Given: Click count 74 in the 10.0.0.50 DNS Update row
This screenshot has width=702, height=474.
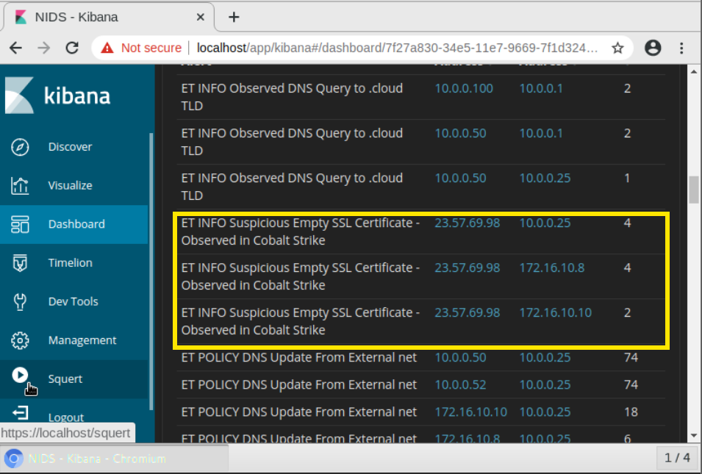Looking at the screenshot, I should click(x=631, y=358).
